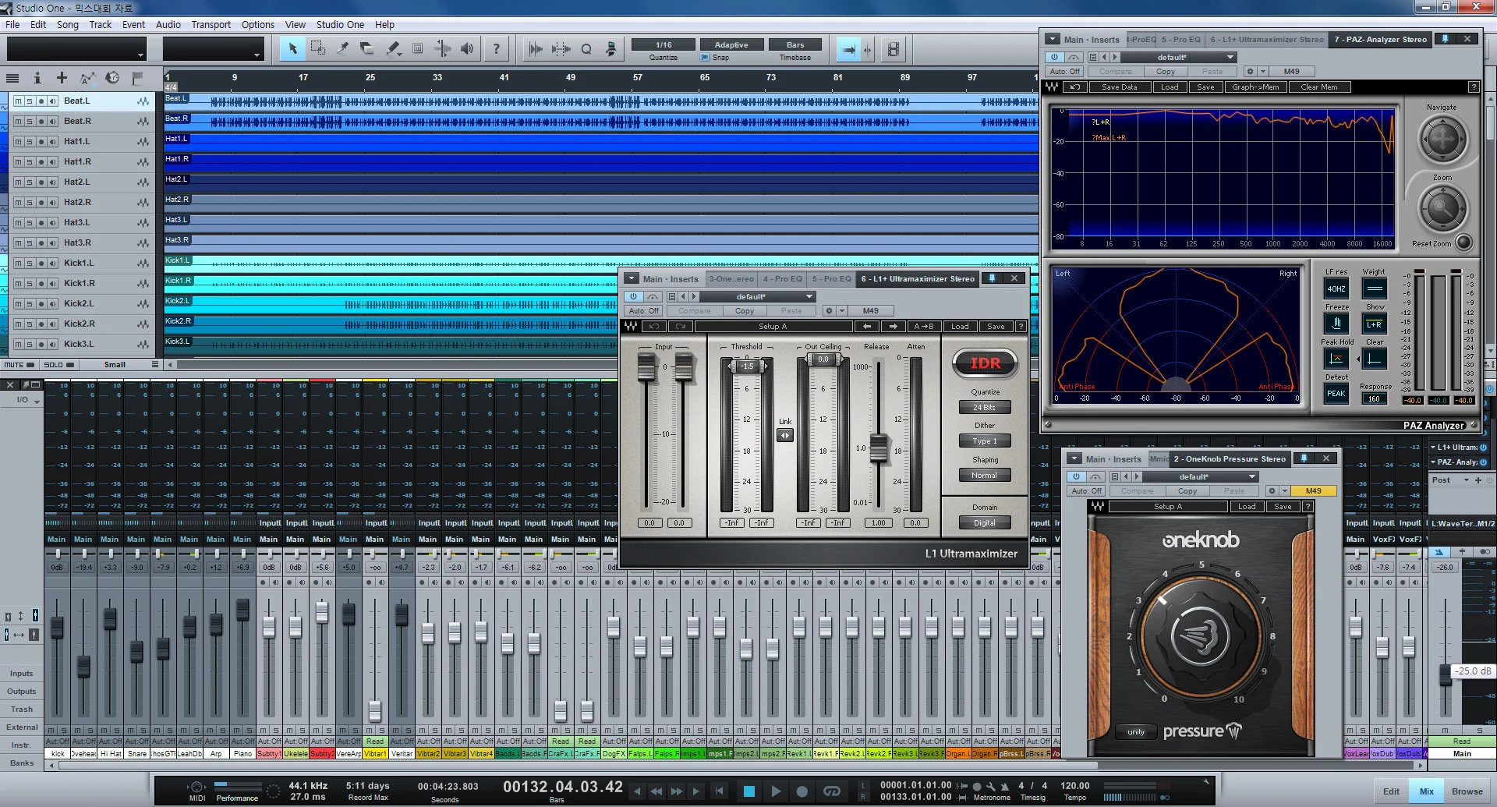Image resolution: width=1497 pixels, height=807 pixels.
Task: Open the Bars Timebase dropdown
Action: (795, 44)
